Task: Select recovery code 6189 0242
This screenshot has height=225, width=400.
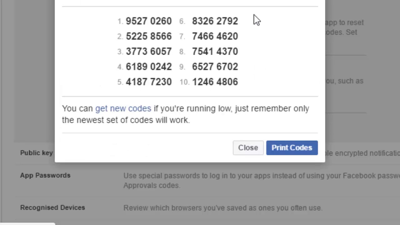Action: point(149,67)
